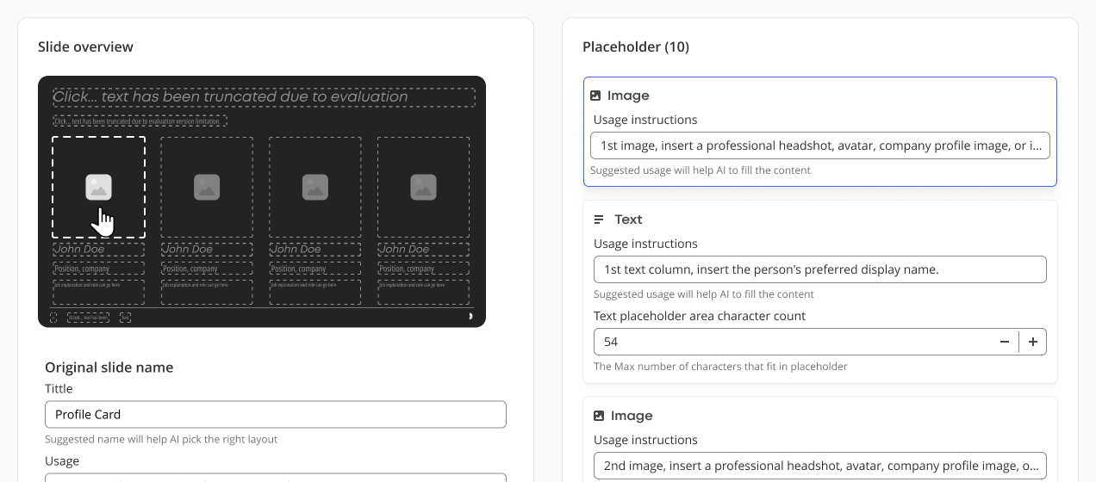The width and height of the screenshot is (1096, 482).
Task: Click the 'Placeholder (10)' heading
Action: [636, 46]
